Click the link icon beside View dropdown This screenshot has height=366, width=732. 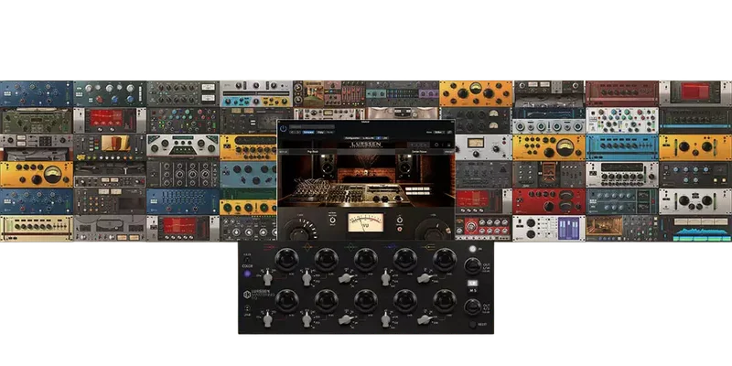click(x=449, y=132)
